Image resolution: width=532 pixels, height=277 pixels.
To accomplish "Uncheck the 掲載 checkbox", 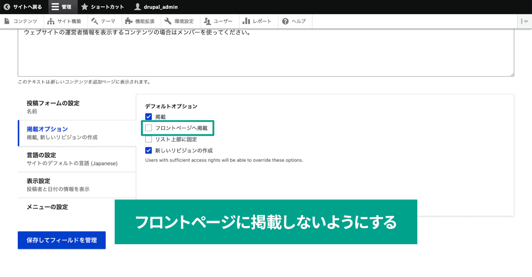I will click(x=149, y=117).
